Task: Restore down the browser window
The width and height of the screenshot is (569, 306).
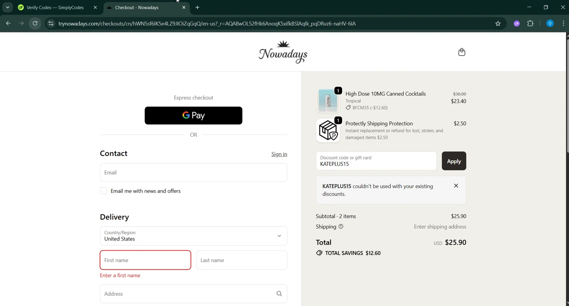Action: pyautogui.click(x=546, y=7)
